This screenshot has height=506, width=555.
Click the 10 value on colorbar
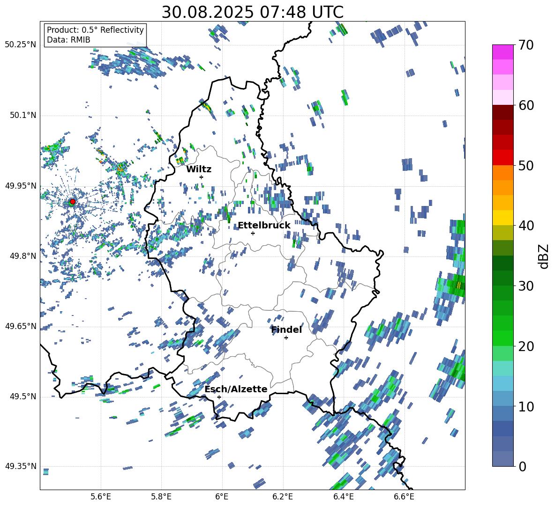coord(526,406)
